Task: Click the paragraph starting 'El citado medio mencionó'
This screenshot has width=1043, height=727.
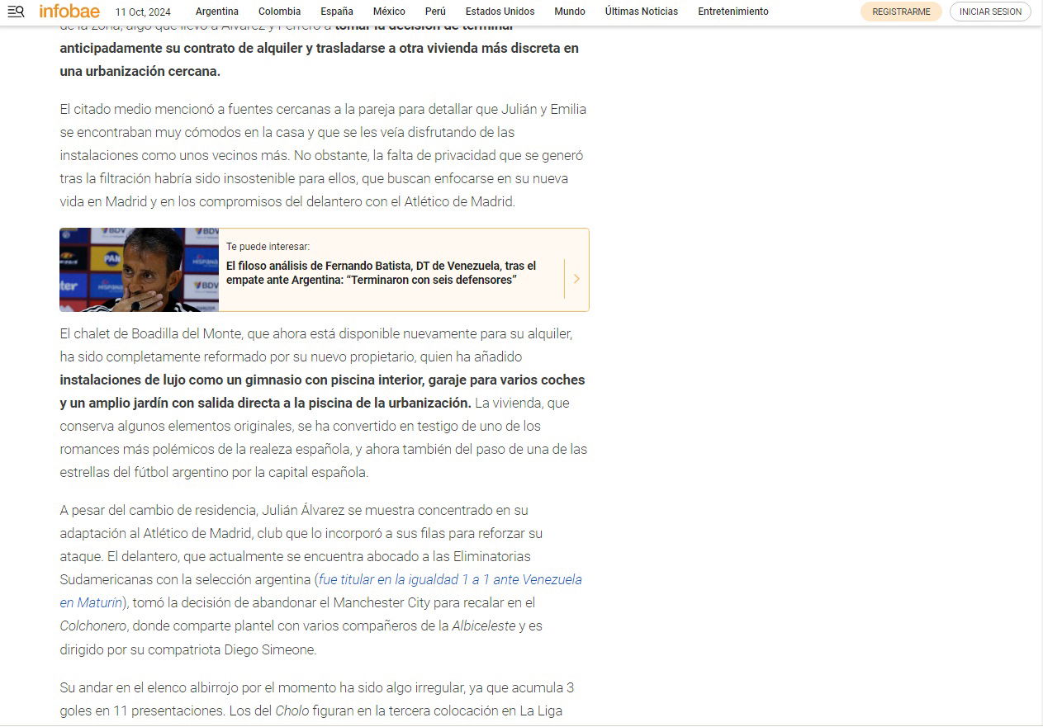Action: coord(323,155)
